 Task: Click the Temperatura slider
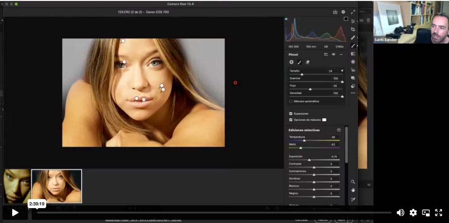click(x=314, y=140)
